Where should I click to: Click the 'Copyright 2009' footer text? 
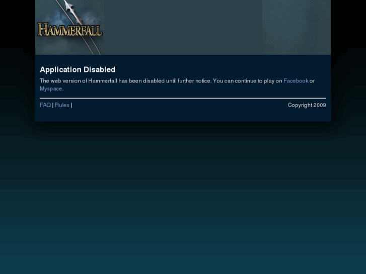[307, 105]
